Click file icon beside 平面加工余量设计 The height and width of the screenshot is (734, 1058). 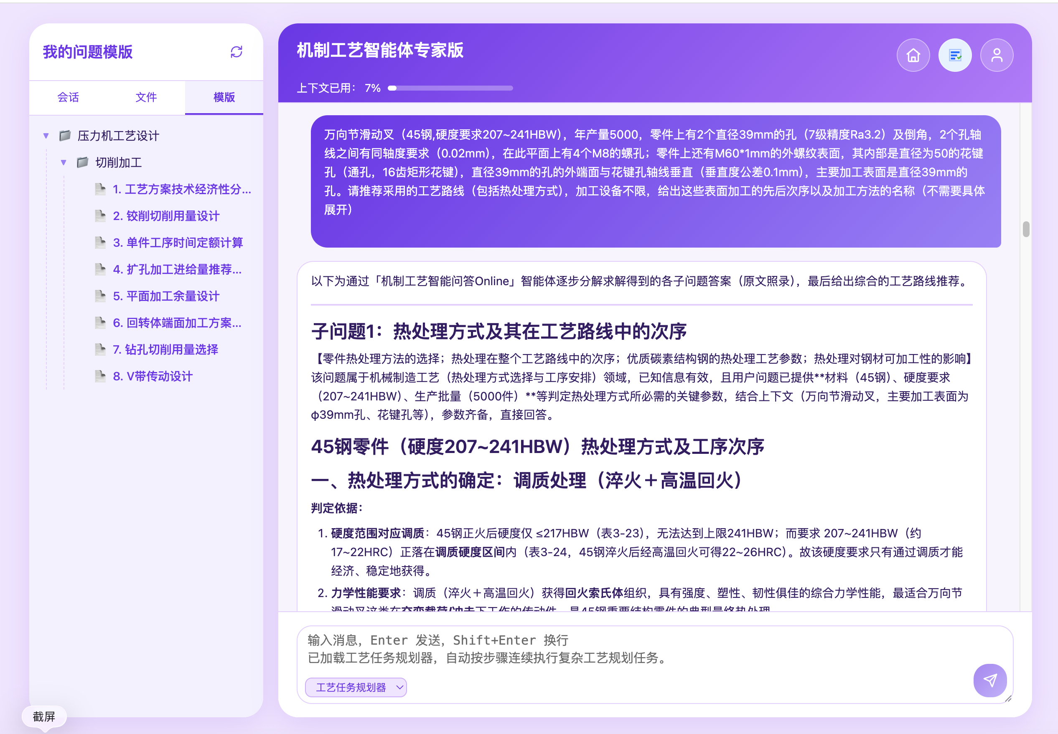pyautogui.click(x=100, y=296)
